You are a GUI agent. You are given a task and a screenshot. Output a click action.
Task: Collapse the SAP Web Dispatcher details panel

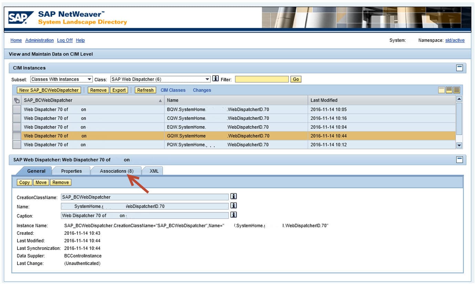click(459, 160)
